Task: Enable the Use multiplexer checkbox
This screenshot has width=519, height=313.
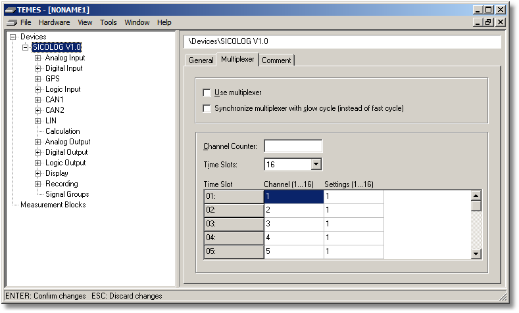Action: [207, 93]
